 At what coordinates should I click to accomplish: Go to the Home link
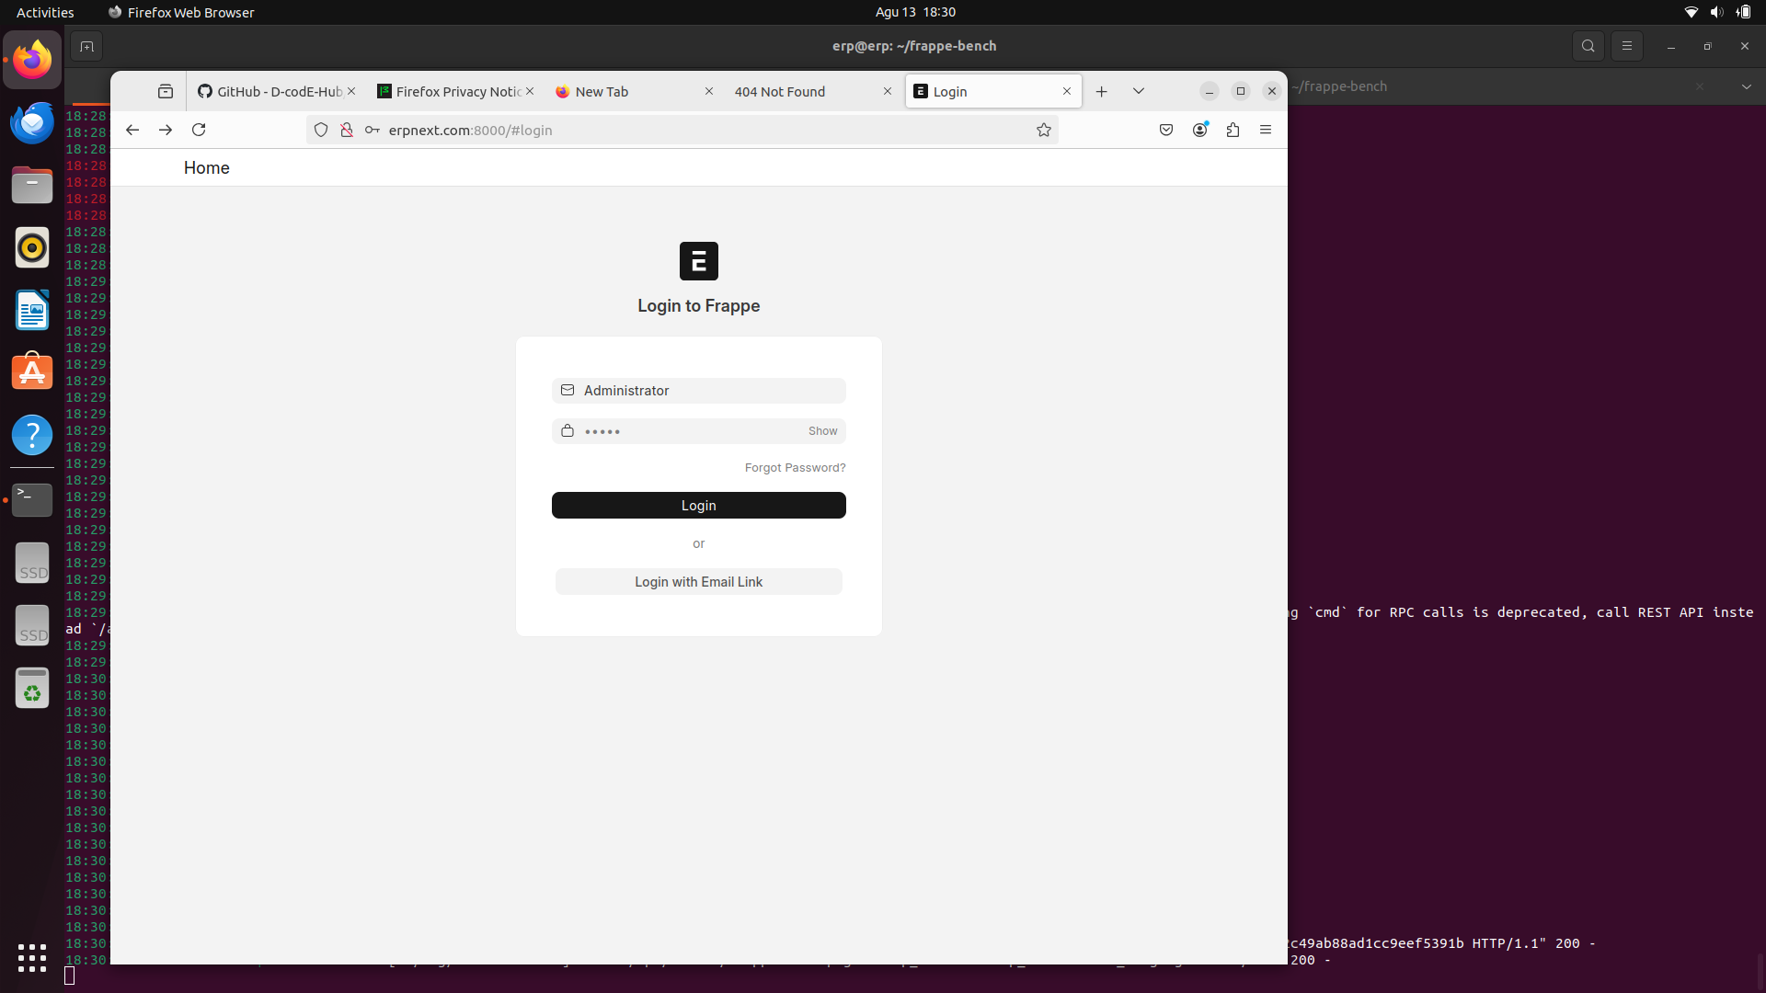click(x=207, y=167)
